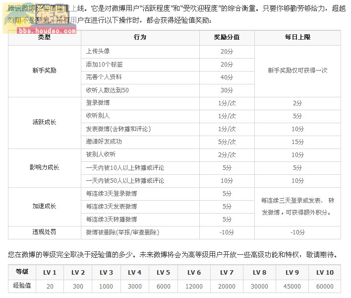Click the '30分' reward value

coord(227,90)
